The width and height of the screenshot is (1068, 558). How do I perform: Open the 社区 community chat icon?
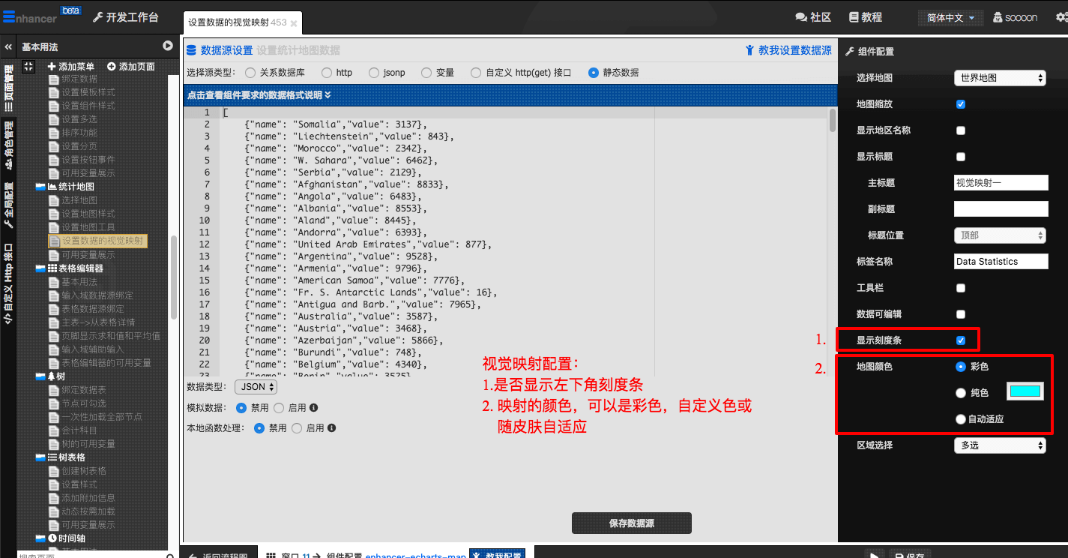(x=800, y=17)
